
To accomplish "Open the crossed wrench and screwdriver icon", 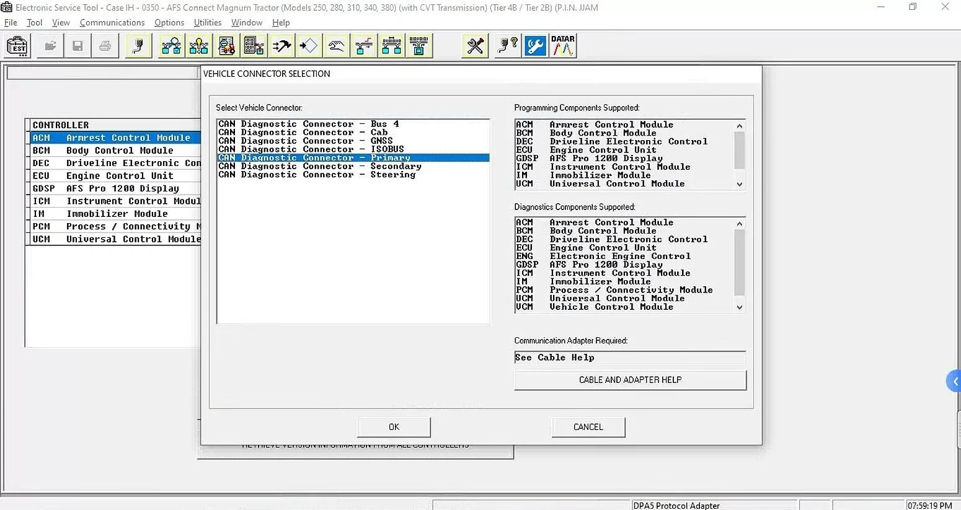I will pos(475,46).
